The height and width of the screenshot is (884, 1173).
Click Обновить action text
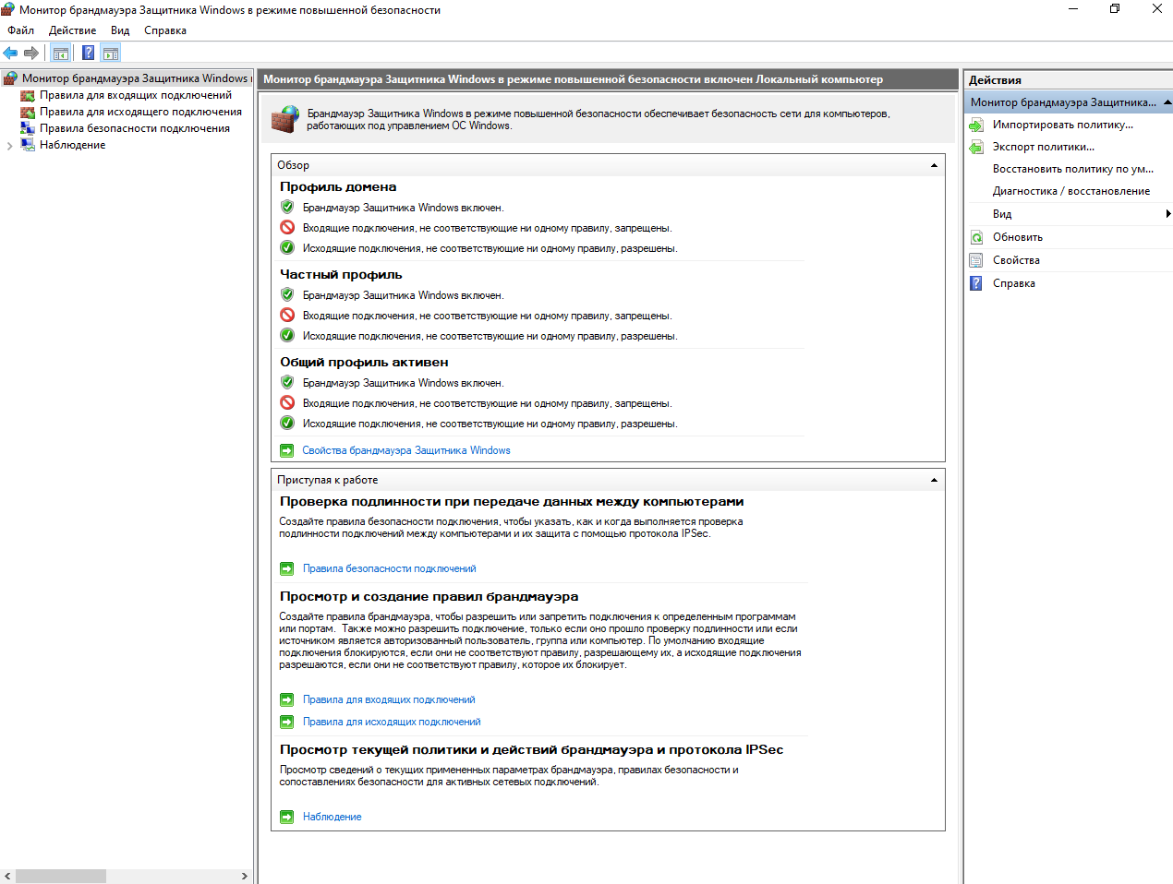1018,237
